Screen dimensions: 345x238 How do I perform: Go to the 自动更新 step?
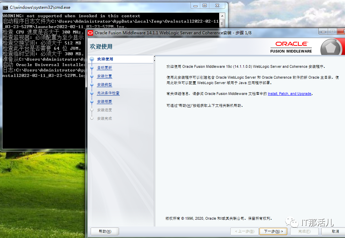click(105, 68)
